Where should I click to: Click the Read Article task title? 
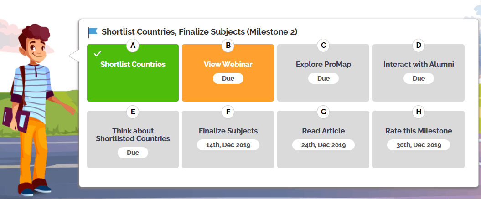point(323,131)
